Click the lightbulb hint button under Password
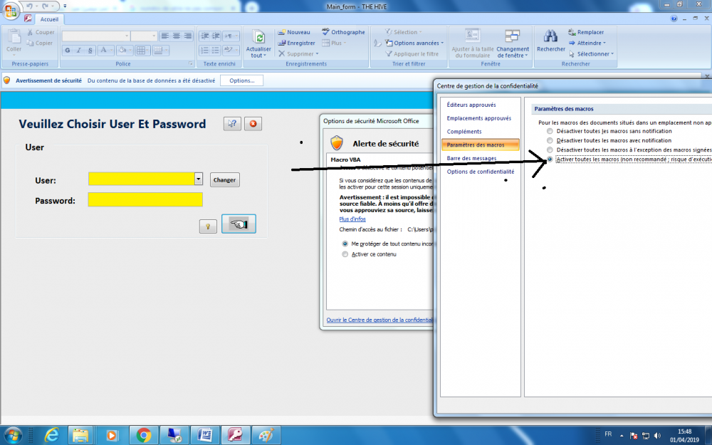The image size is (712, 445). tap(208, 226)
